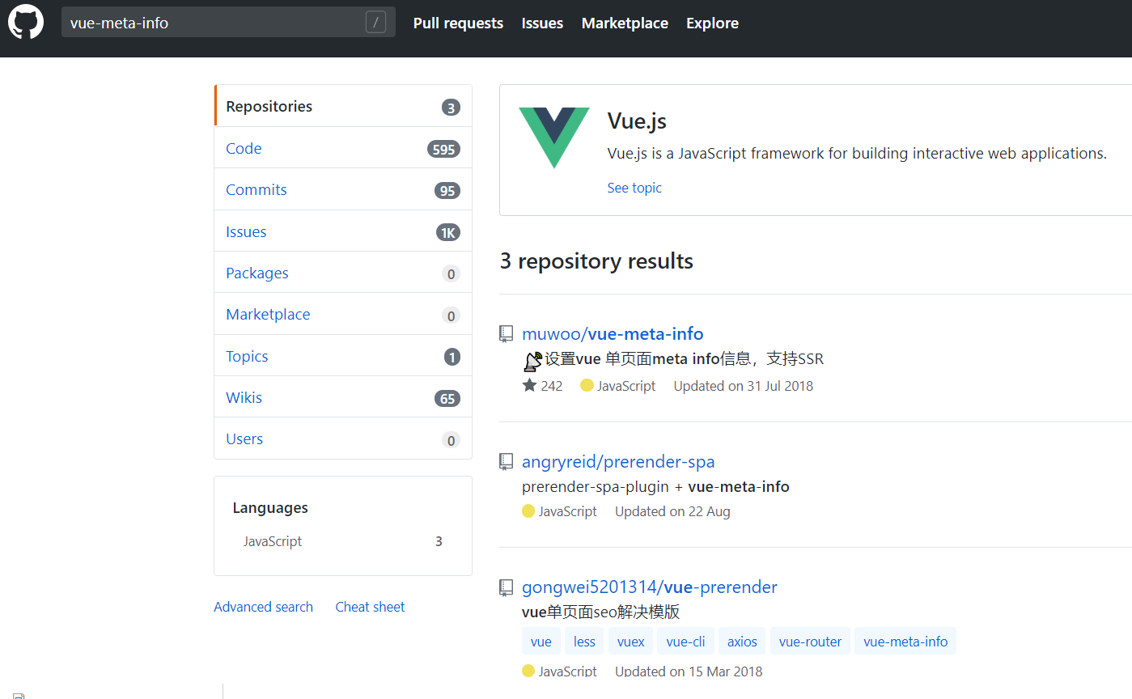Select the Topics results filter
The width and height of the screenshot is (1132, 699).
(343, 356)
